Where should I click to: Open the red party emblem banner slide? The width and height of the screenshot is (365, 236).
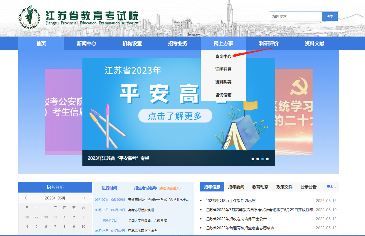click(x=294, y=112)
